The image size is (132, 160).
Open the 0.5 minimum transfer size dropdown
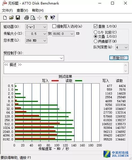coord(36,34)
